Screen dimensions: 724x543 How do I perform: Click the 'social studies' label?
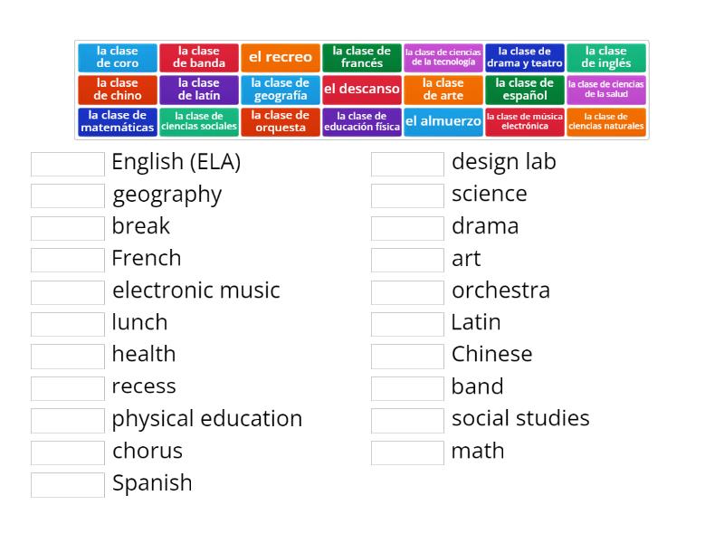tap(520, 419)
